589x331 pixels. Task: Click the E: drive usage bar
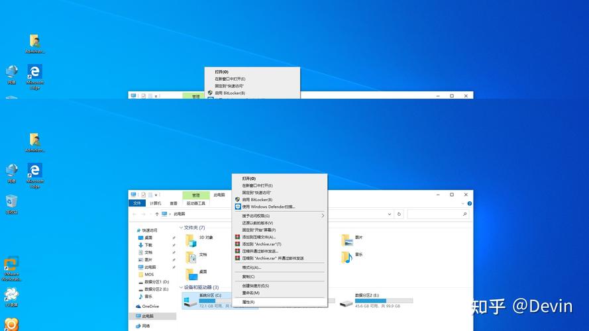(x=384, y=301)
